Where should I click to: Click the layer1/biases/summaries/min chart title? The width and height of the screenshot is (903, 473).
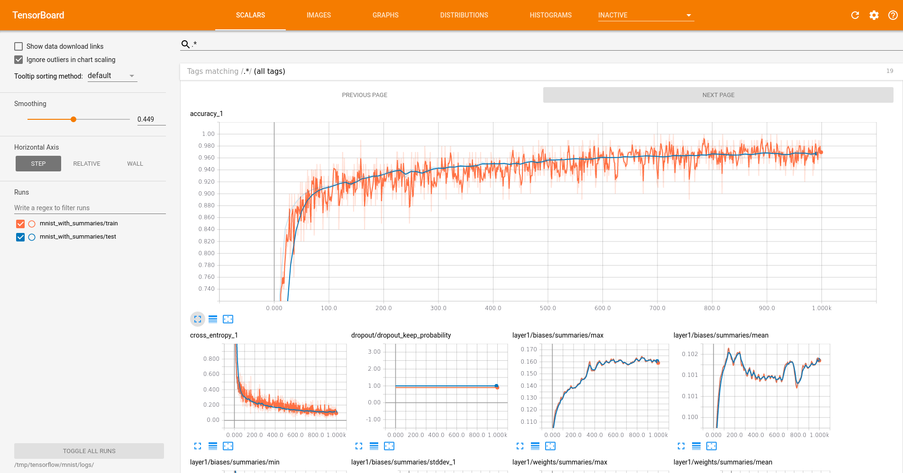pos(235,462)
